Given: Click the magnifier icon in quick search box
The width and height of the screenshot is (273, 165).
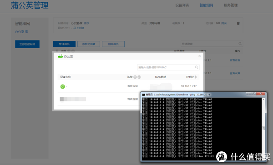Looking at the screenshot, I should point(240,44).
